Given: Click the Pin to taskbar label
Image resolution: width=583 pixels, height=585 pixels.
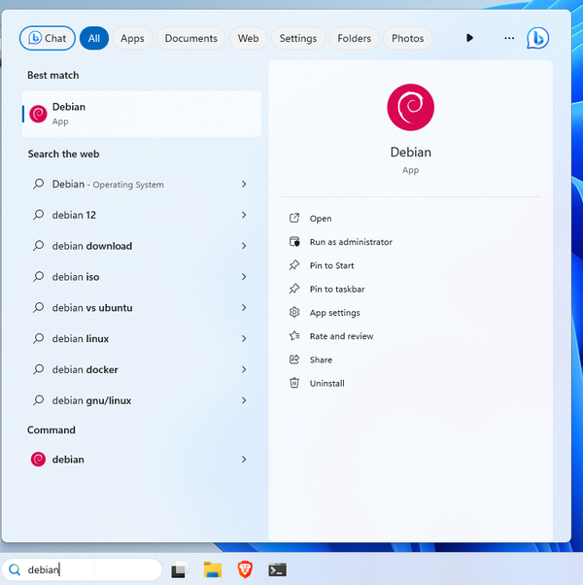Looking at the screenshot, I should coord(337,289).
